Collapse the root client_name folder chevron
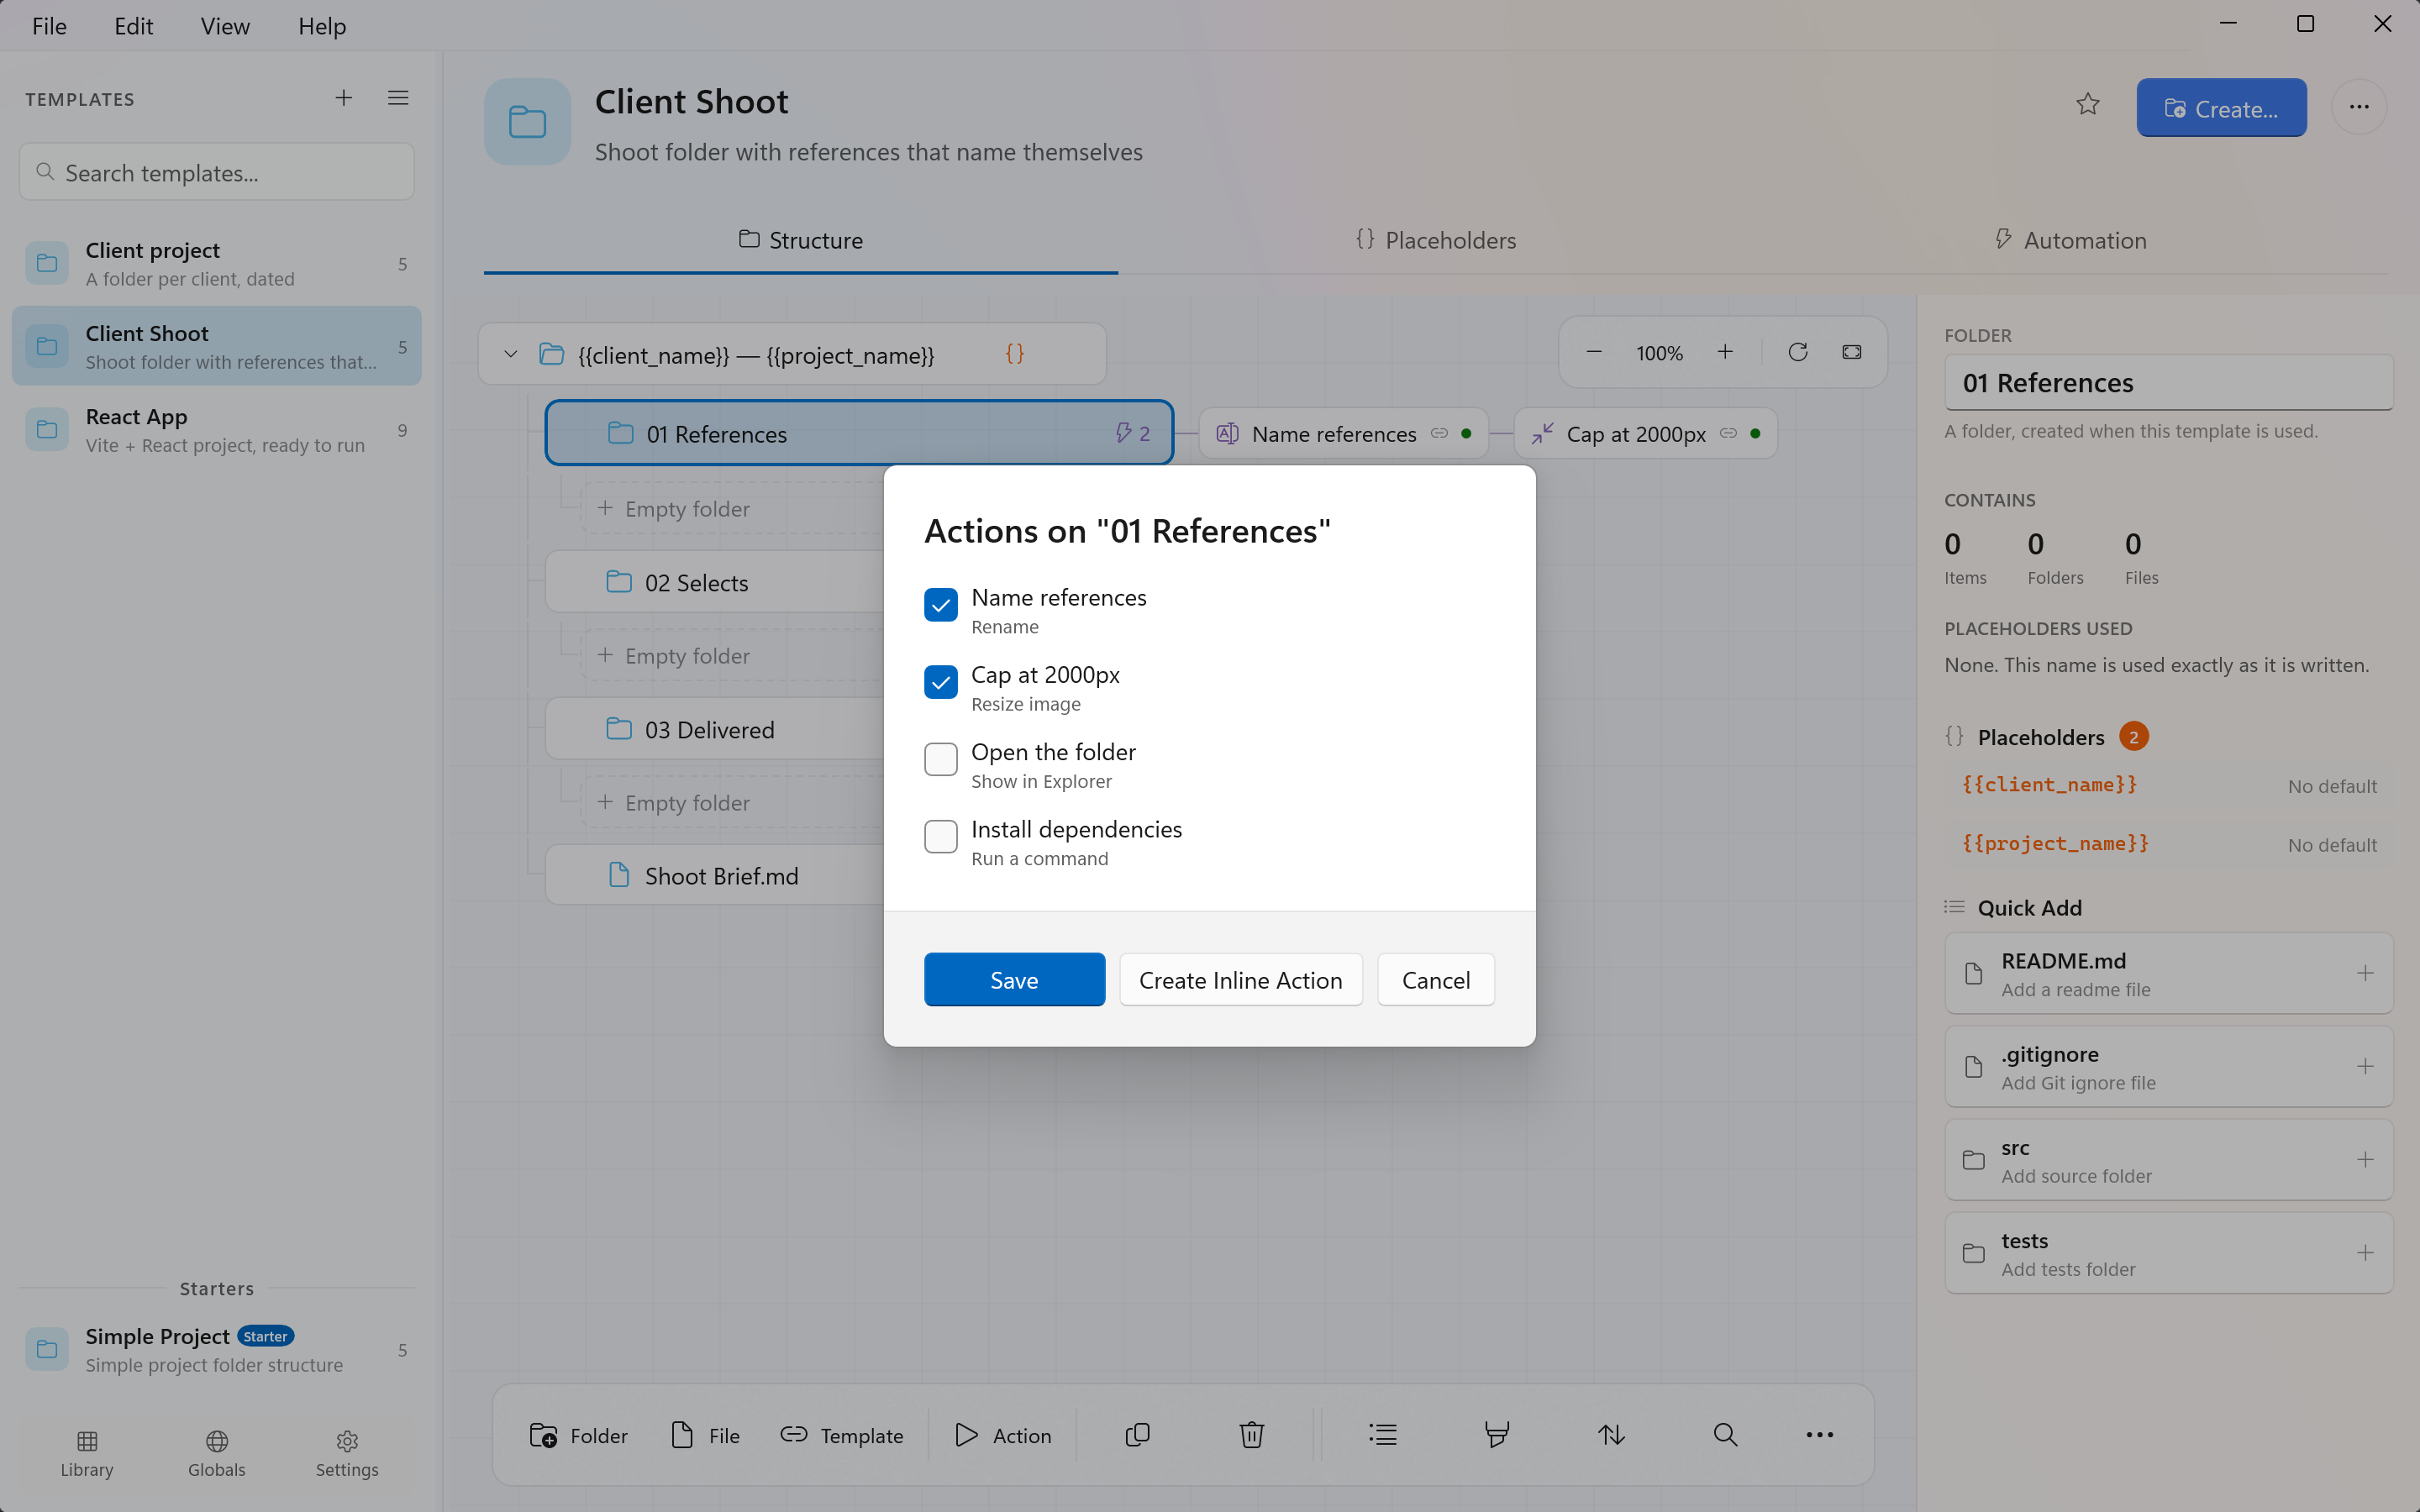 pos(510,354)
